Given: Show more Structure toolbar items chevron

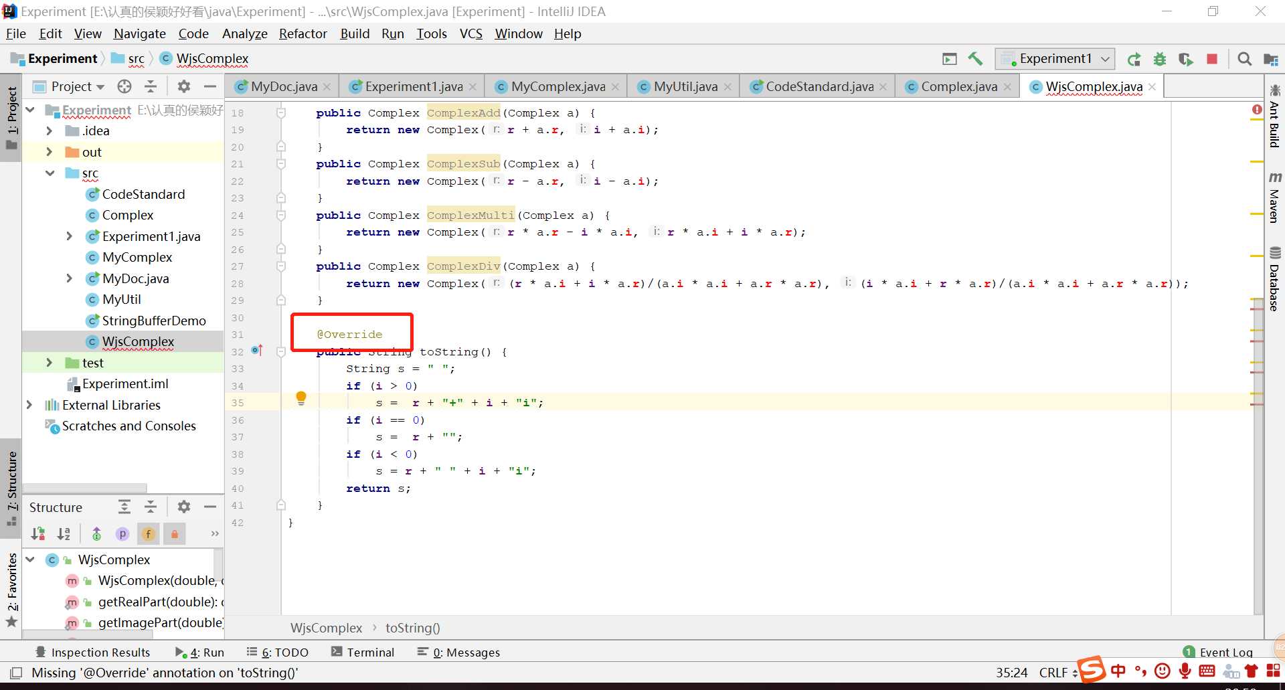Looking at the screenshot, I should click(215, 533).
